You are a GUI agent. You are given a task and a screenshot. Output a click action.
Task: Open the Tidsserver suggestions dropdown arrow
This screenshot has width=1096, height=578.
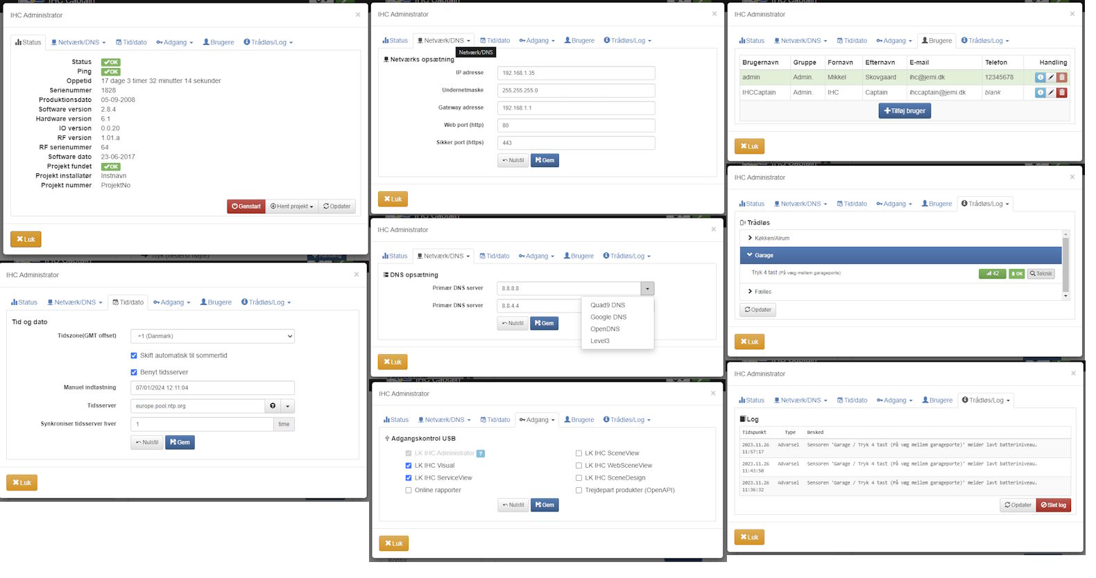[288, 406]
